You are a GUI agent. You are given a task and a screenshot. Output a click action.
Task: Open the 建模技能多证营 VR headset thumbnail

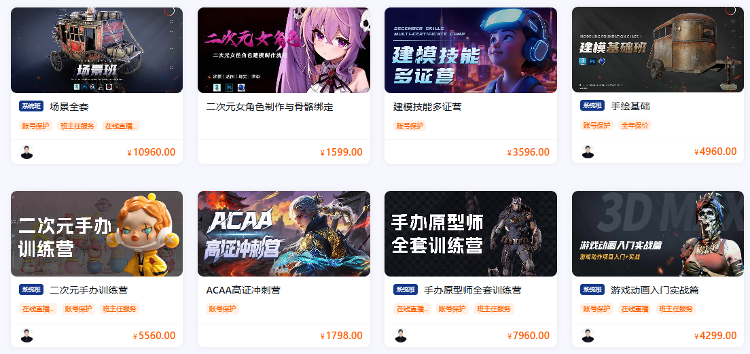coord(471,50)
